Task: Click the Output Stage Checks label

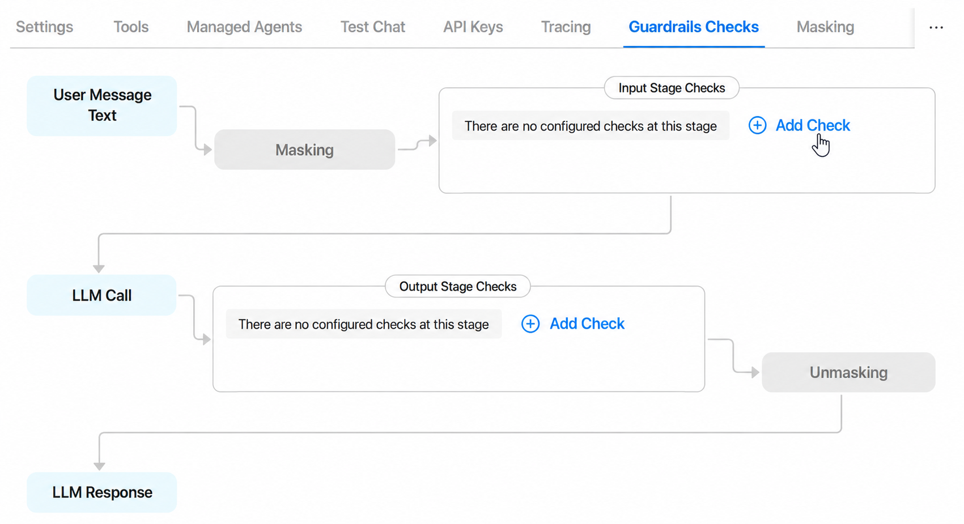Action: tap(458, 286)
